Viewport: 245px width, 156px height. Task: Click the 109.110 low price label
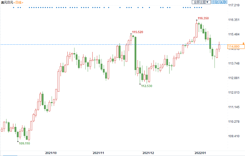24,144
